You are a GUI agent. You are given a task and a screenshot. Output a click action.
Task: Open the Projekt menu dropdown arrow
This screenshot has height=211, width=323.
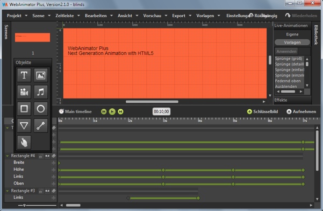[x=26, y=16]
